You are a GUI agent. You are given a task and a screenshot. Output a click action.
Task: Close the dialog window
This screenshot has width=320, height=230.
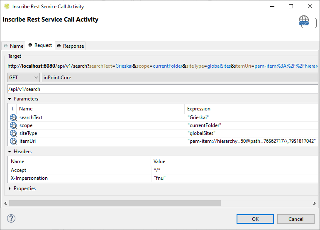pos(310,6)
